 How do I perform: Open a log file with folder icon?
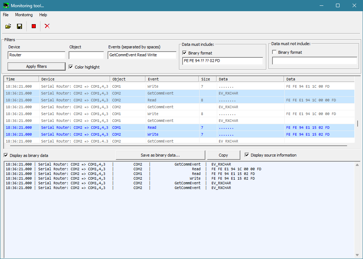point(8,26)
